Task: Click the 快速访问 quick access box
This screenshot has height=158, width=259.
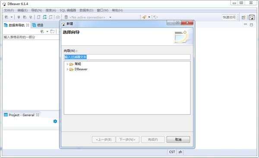Action: click(229, 17)
